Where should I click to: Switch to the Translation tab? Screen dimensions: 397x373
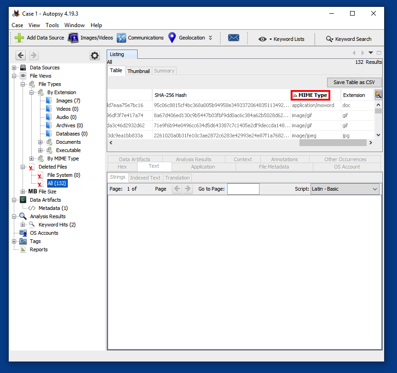click(x=178, y=178)
